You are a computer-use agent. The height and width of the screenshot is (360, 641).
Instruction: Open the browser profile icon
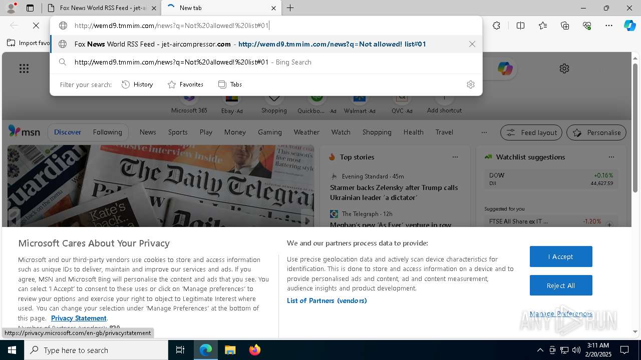[11, 7]
